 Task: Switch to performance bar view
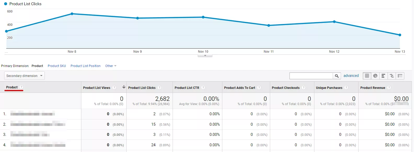383,76
